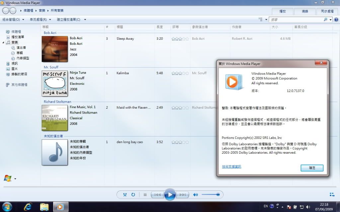Start playback with the blue Play button

tap(170, 195)
